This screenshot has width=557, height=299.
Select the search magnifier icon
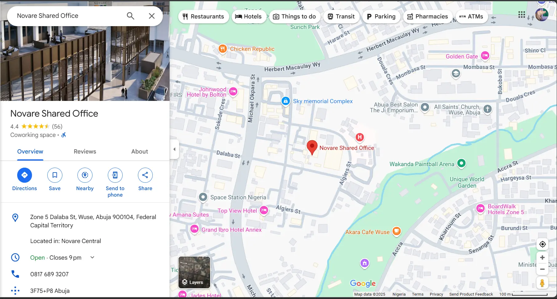point(130,16)
